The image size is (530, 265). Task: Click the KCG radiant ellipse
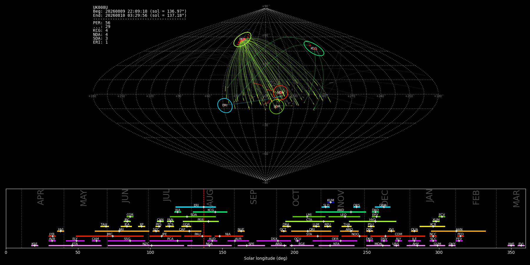(314, 49)
